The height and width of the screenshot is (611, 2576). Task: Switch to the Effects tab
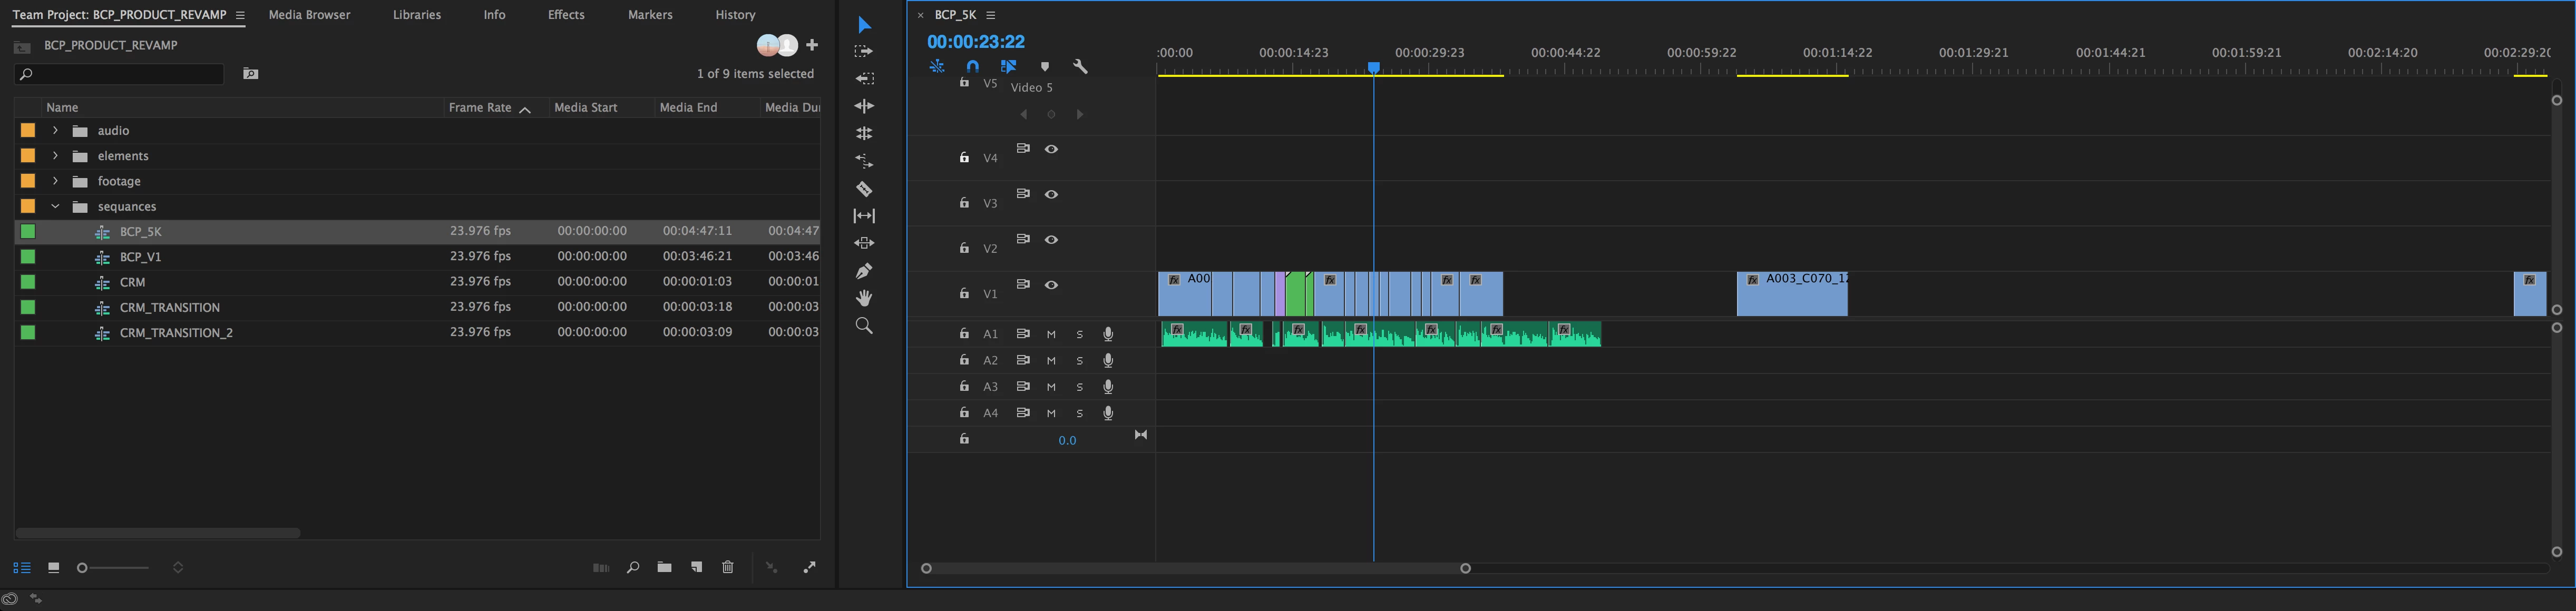pyautogui.click(x=566, y=15)
